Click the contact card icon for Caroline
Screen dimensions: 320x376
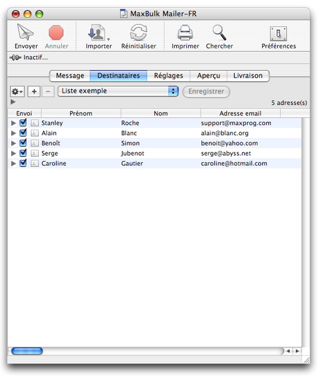click(x=35, y=163)
